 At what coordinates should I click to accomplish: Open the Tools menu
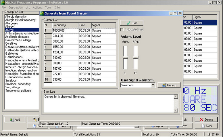tap(48, 7)
